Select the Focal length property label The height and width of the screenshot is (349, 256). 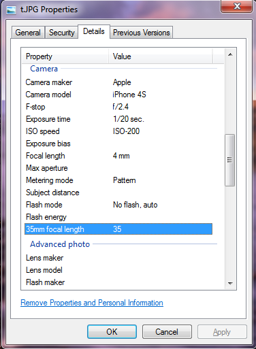click(x=46, y=156)
